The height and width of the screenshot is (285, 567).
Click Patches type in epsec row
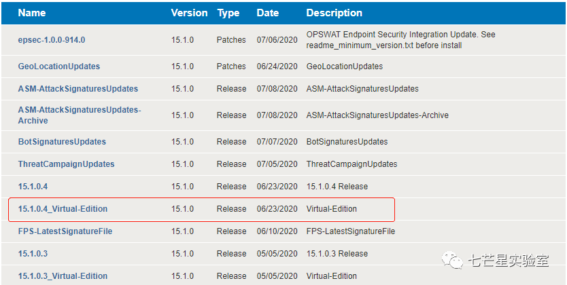point(231,39)
